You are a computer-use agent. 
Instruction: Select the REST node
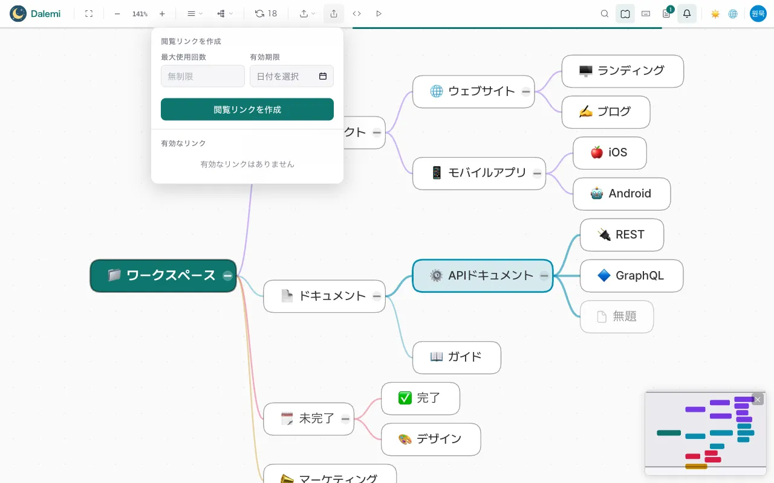(x=622, y=235)
